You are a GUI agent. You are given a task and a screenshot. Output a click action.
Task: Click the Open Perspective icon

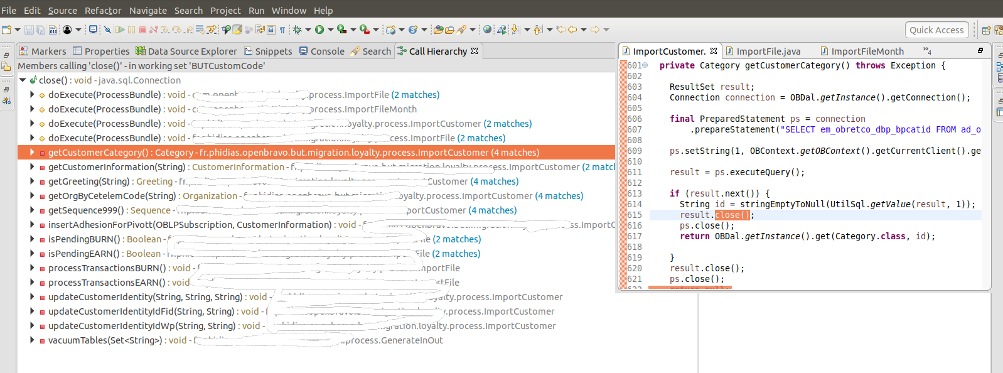(986, 30)
